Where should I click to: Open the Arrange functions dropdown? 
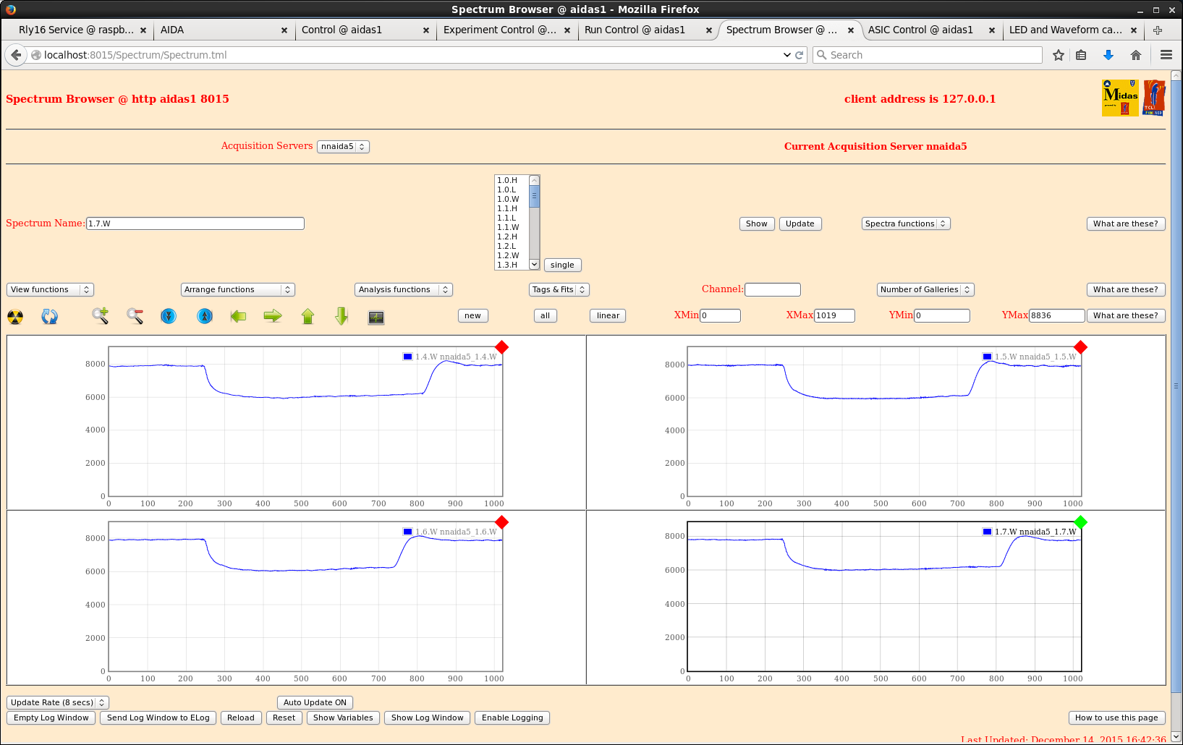238,289
